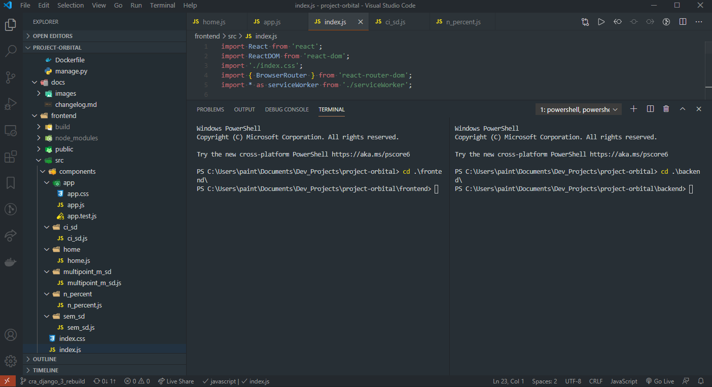Change indentation via Spaces: 2
Image resolution: width=712 pixels, height=387 pixels.
[x=545, y=381]
